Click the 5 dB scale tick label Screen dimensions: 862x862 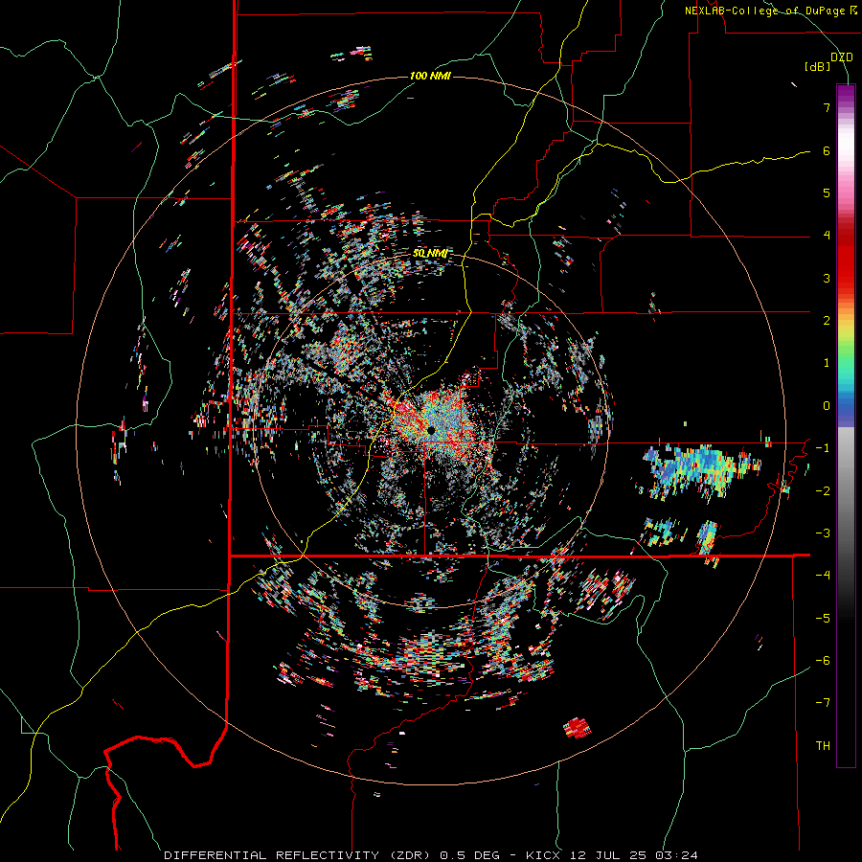click(827, 193)
